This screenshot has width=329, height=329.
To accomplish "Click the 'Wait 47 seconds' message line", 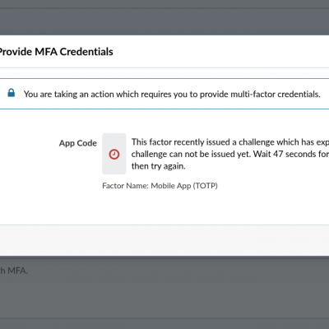I will (291, 154).
